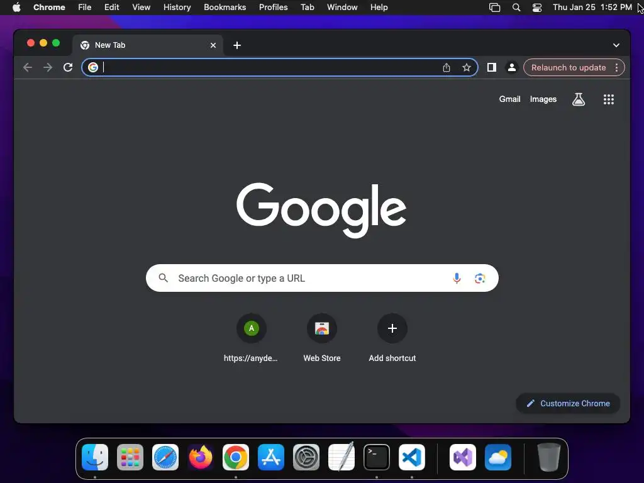This screenshot has height=483, width=644.
Task: Open the File menu
Action: 85,7
